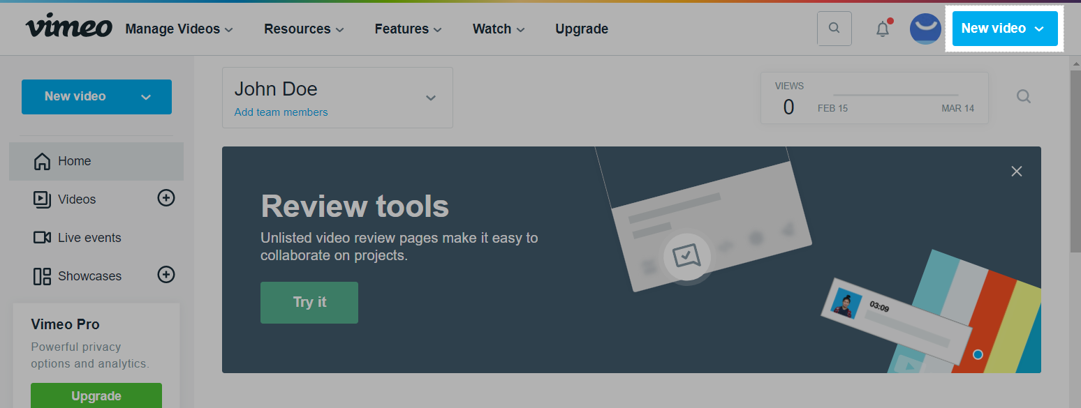Open the Features menu
The image size is (1081, 408).
click(408, 29)
